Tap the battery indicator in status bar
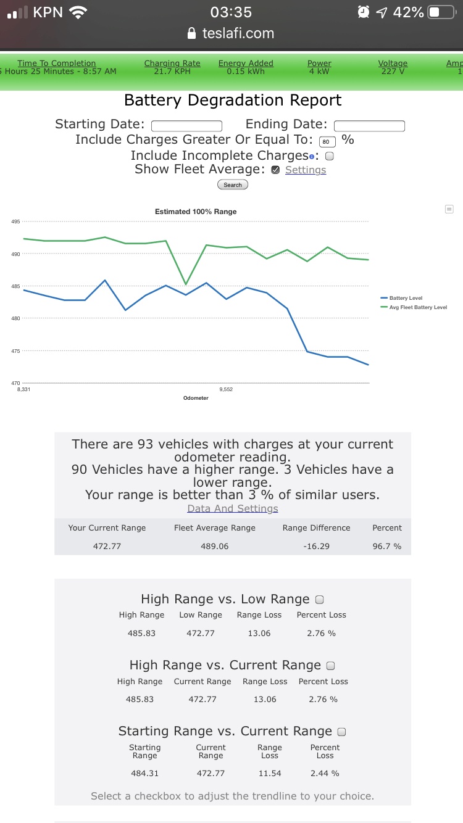Viewport: 463px width, 823px height. 441,12
